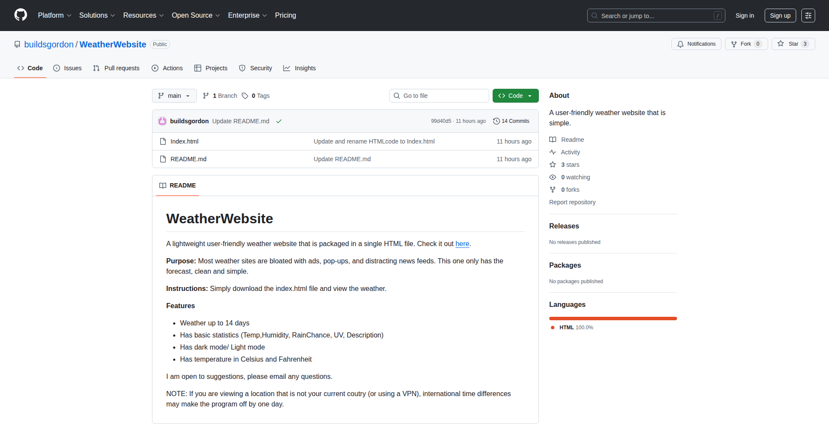Open the Pull requests tab
The height and width of the screenshot is (428, 829).
click(116, 68)
